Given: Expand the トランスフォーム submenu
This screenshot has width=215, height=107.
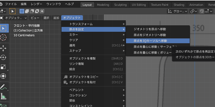Looking at the screenshot, I should coord(93,24).
